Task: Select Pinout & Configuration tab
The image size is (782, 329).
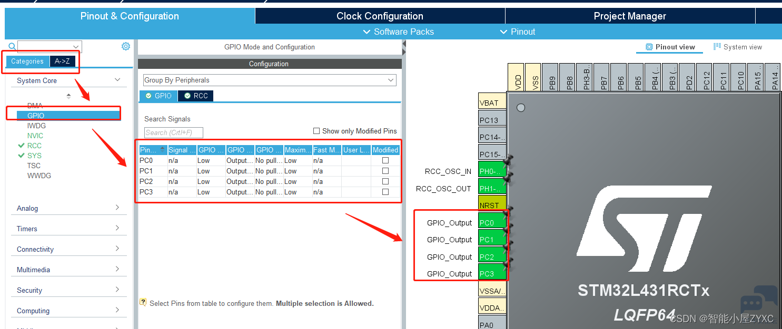Action: (x=130, y=16)
